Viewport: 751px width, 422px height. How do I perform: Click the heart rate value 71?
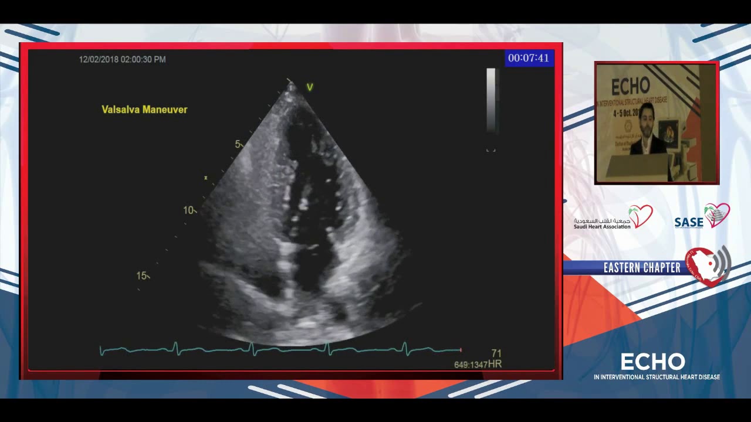coord(496,353)
